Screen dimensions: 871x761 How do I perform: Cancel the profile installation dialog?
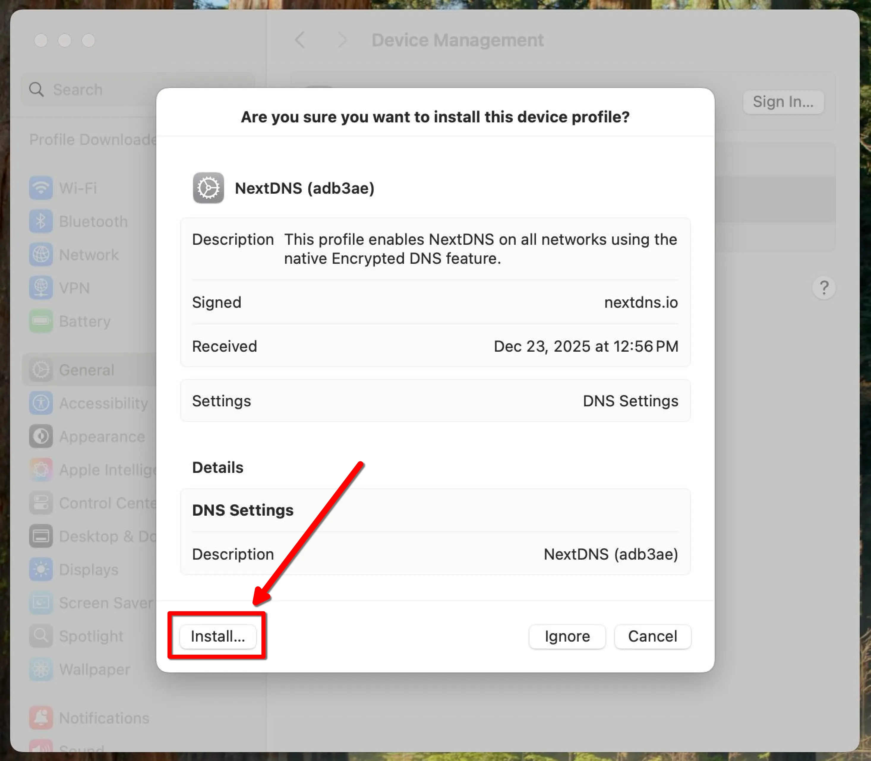pos(652,636)
